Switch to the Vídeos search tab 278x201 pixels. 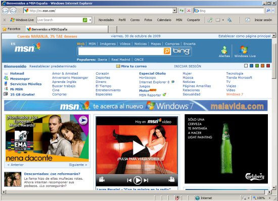[125, 44]
